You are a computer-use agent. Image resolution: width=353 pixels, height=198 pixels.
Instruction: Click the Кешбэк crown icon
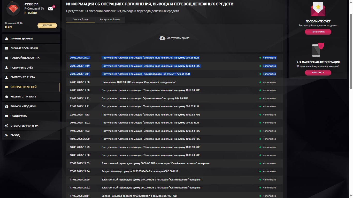[x=6, y=97]
